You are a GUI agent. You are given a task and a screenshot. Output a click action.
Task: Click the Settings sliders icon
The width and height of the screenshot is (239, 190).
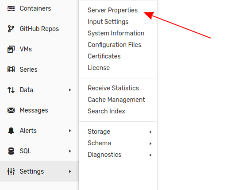pos(11,171)
